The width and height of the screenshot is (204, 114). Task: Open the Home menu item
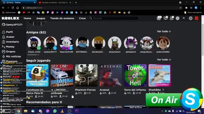click(x=27, y=18)
